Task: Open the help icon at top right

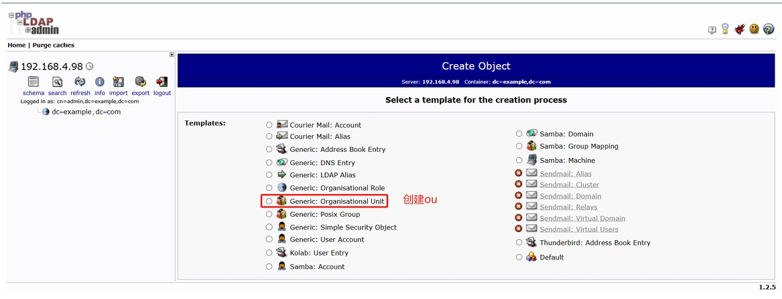Action: pos(769,29)
